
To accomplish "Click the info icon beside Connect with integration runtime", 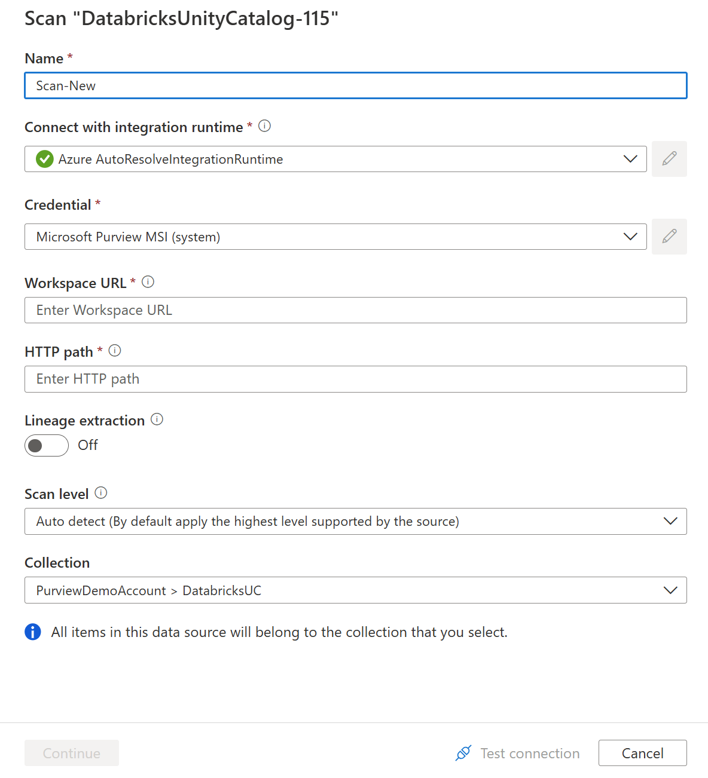I will click(264, 126).
